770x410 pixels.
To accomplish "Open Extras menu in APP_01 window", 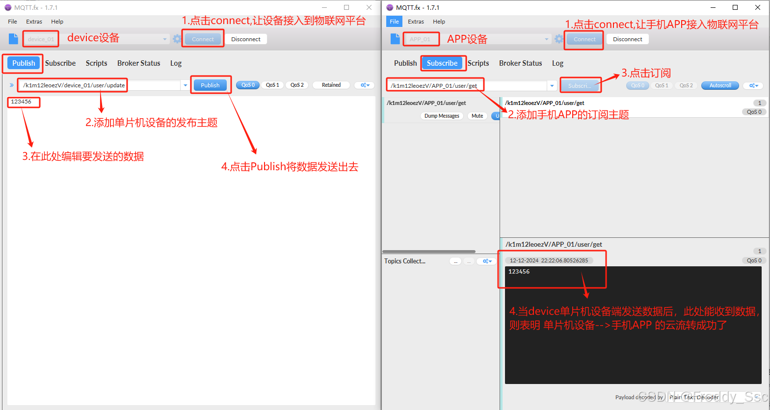I will (x=416, y=22).
